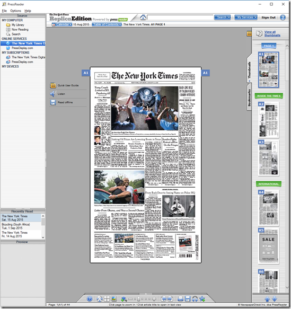Click the Source panel header
Image resolution: width=291 pixels, height=309 pixels.
(23, 15)
